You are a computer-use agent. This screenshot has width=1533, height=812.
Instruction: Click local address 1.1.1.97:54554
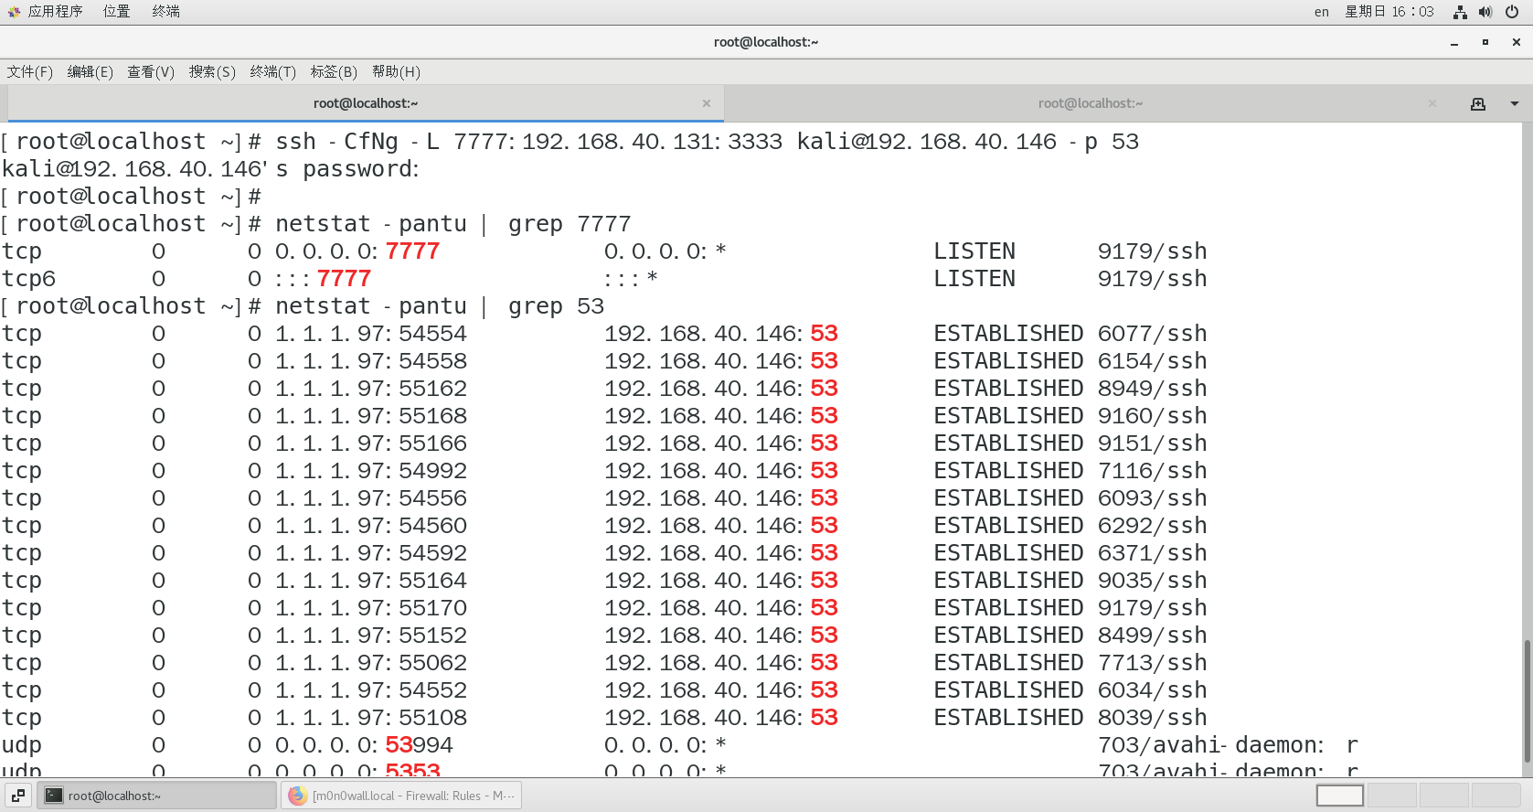coord(371,334)
